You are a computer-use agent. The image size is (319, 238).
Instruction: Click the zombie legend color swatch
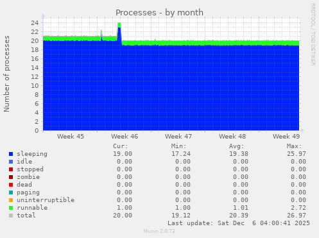coord(11,177)
